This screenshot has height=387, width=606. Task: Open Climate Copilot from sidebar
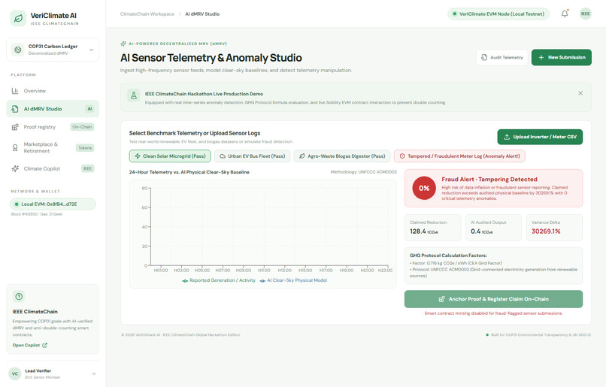(53, 168)
